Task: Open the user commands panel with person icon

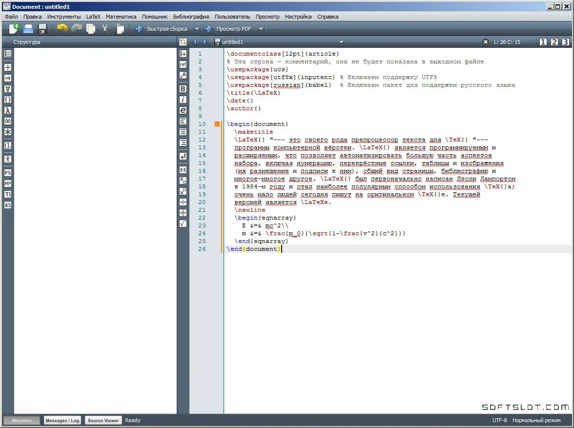Action: (x=8, y=159)
